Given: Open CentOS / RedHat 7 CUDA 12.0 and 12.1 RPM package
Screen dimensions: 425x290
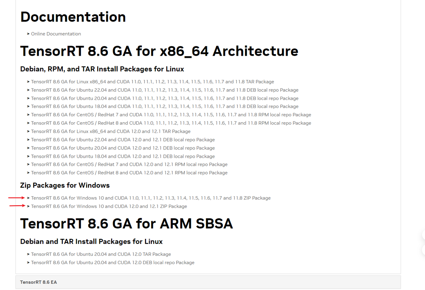Looking at the screenshot, I should tap(129, 164).
